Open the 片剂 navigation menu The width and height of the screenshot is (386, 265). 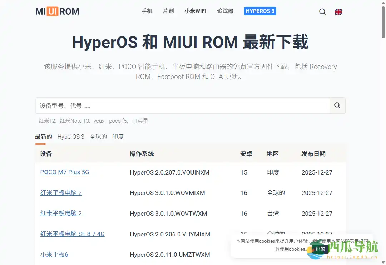tap(168, 11)
